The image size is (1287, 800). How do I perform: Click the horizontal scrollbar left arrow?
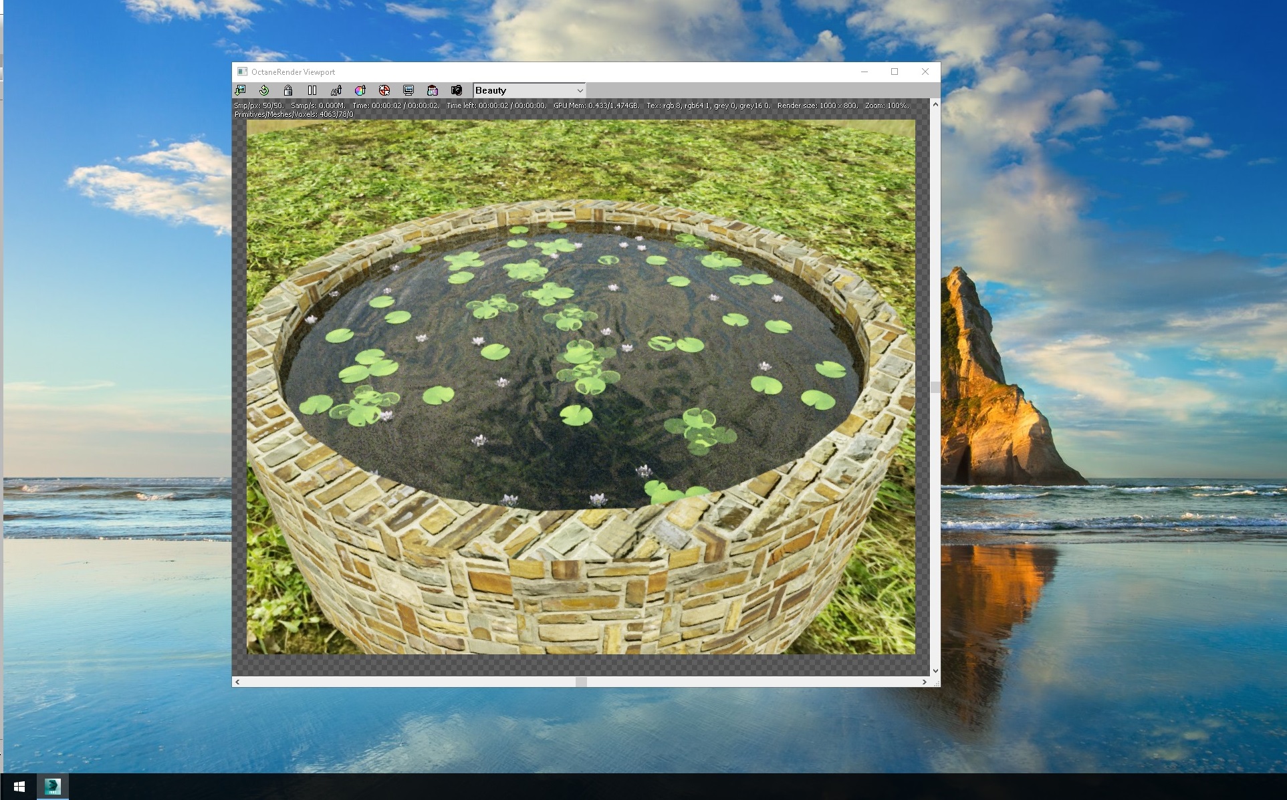[237, 682]
